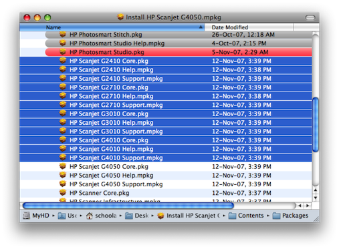
Task: Click the horizontal scrollbar right arrow
Action: point(308,206)
